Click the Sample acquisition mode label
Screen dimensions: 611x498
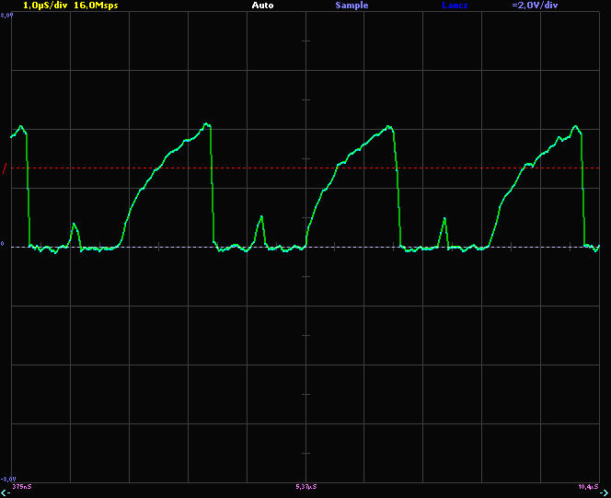[x=352, y=6]
